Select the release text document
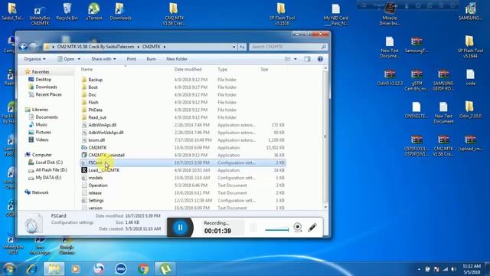The height and width of the screenshot is (276, 490). coord(95,192)
